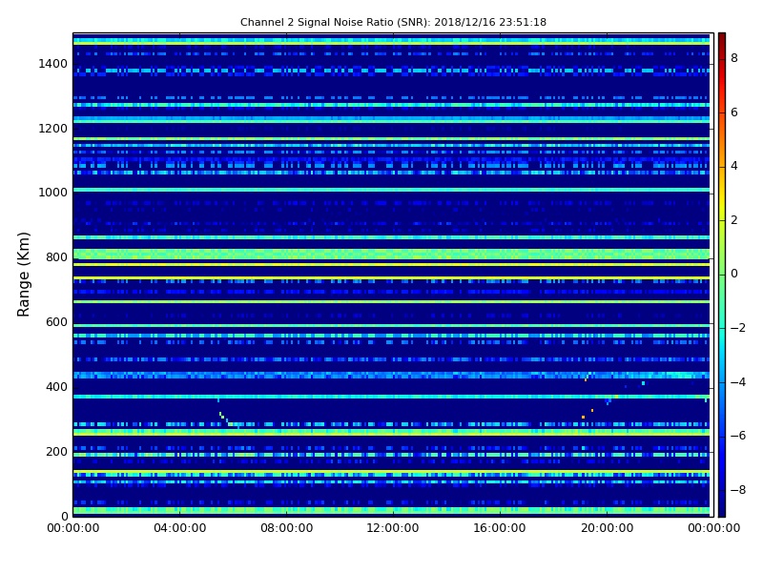Click the colorbar label 6
The width and height of the screenshot is (763, 572).
pyautogui.click(x=734, y=112)
